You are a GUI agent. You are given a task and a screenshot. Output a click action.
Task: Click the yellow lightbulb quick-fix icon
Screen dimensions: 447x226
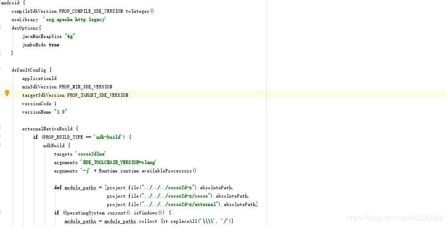7,93
